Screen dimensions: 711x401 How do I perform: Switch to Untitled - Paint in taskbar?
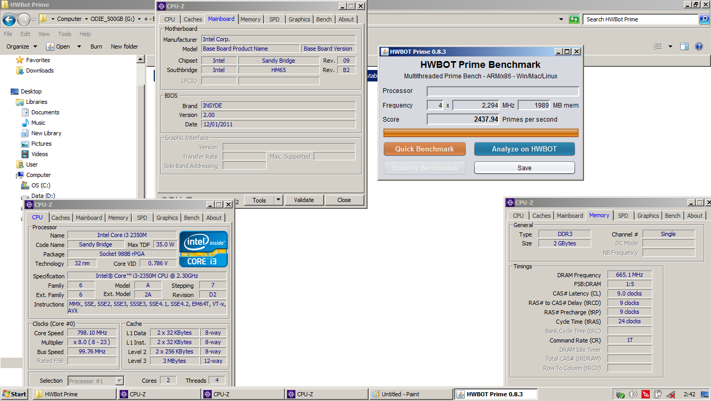tap(411, 394)
